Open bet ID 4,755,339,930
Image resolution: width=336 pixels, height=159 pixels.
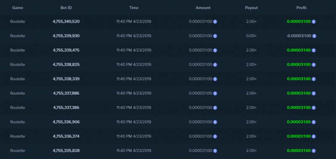click(x=66, y=36)
